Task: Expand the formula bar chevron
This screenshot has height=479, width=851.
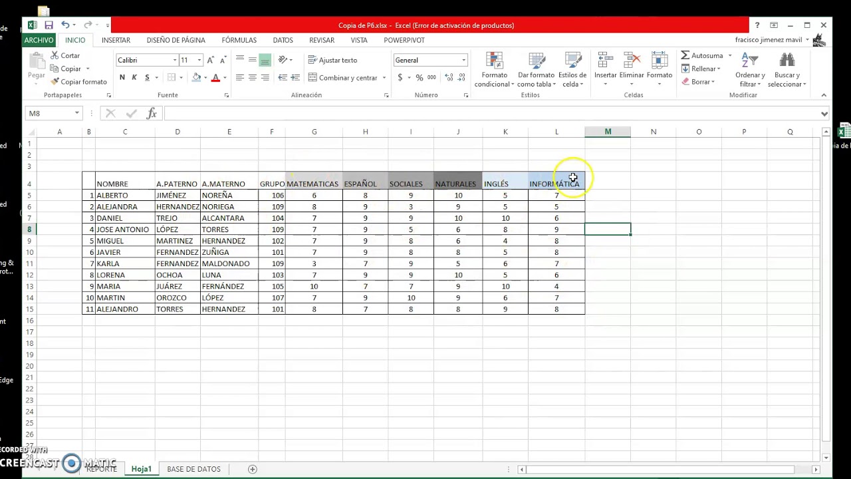Action: [824, 113]
